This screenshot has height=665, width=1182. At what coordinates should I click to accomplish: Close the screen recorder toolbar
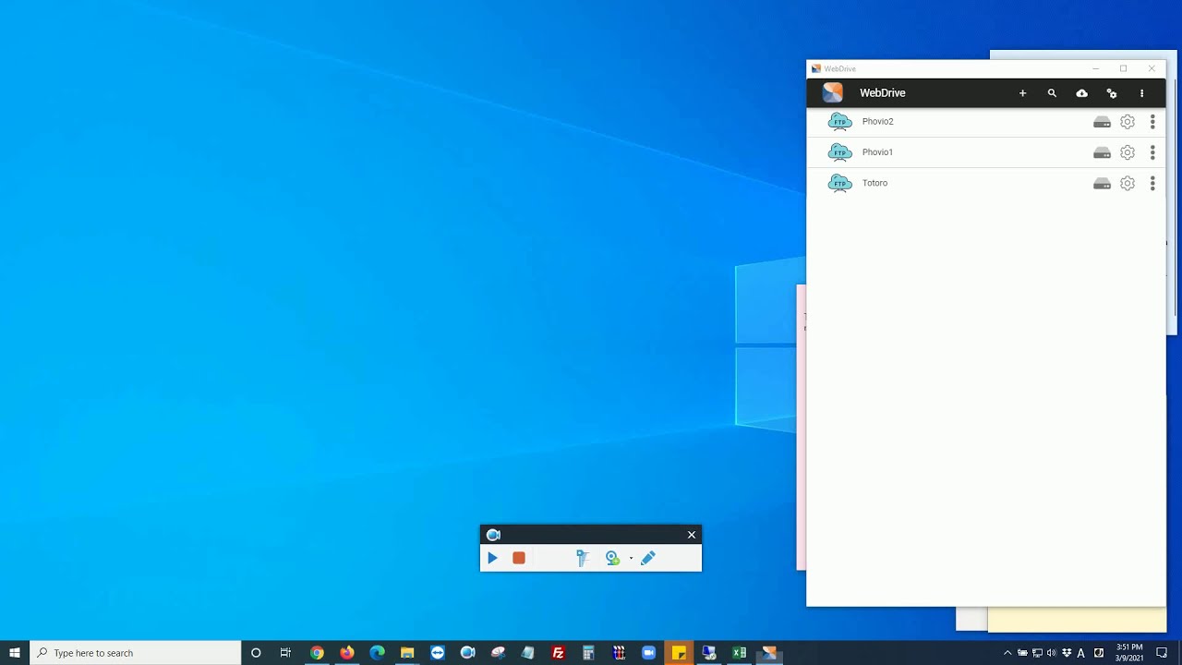tap(692, 535)
